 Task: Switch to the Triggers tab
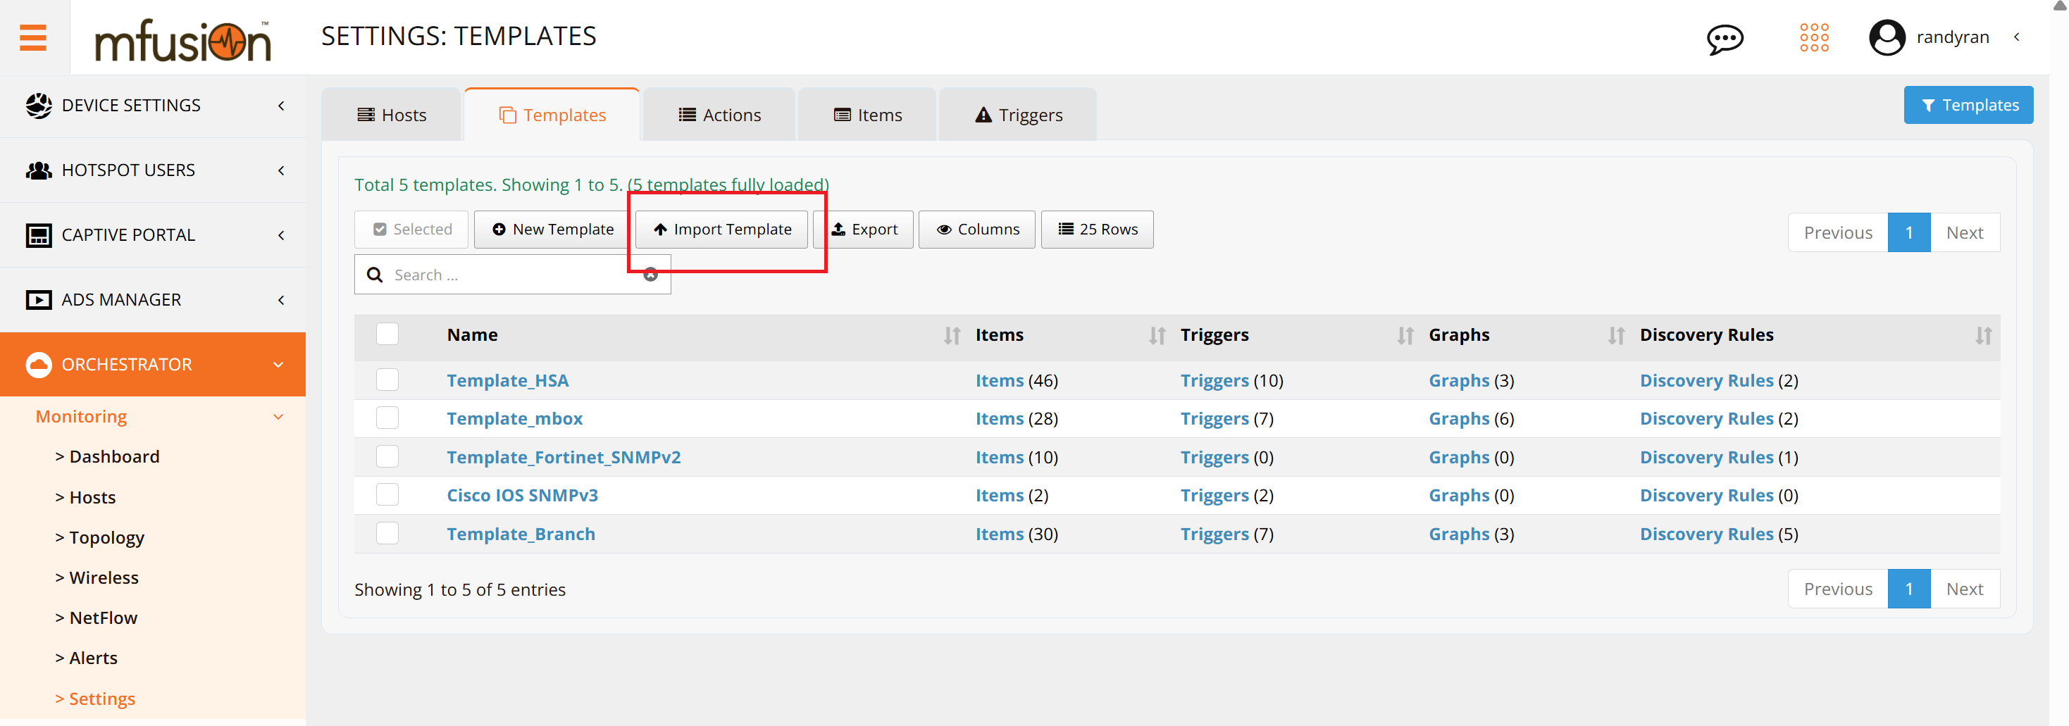pos(1019,115)
